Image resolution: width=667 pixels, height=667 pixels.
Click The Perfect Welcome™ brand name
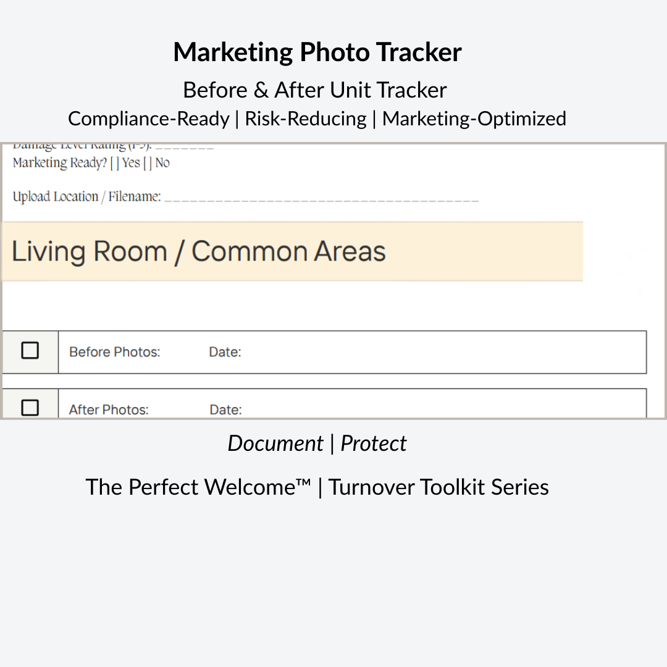pos(198,487)
